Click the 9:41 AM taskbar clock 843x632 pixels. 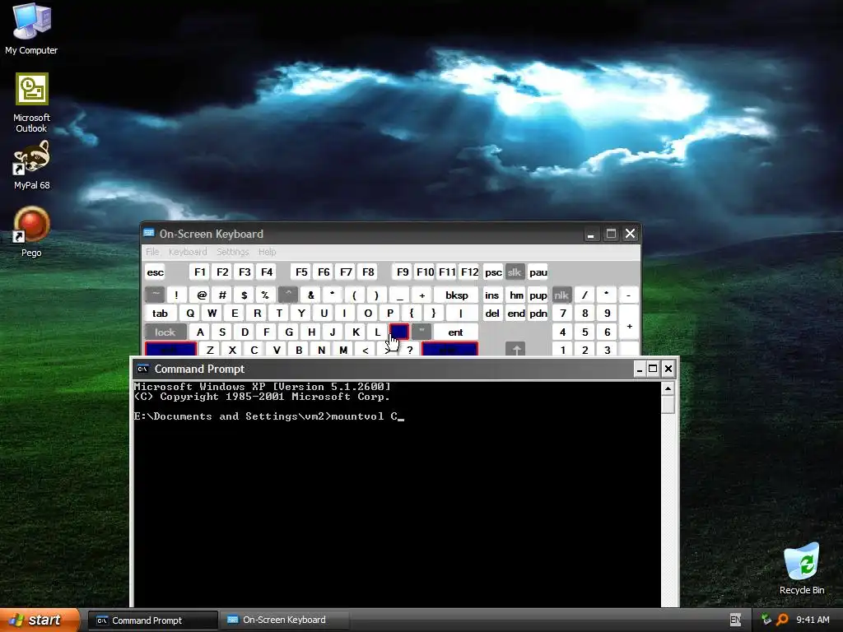point(813,620)
